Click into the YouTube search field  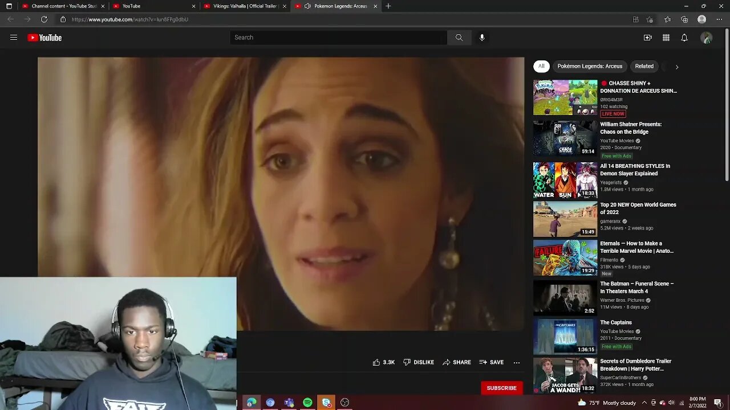coord(339,38)
